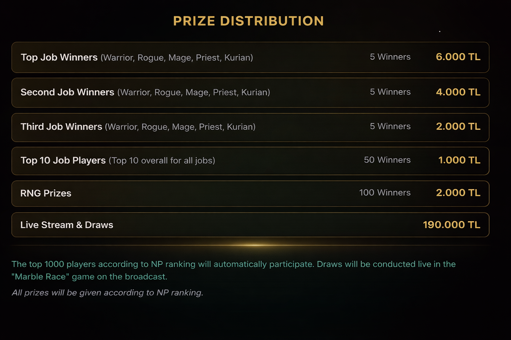The image size is (511, 340).
Task: Click the italic NP ranking prizes note
Action: (107, 293)
